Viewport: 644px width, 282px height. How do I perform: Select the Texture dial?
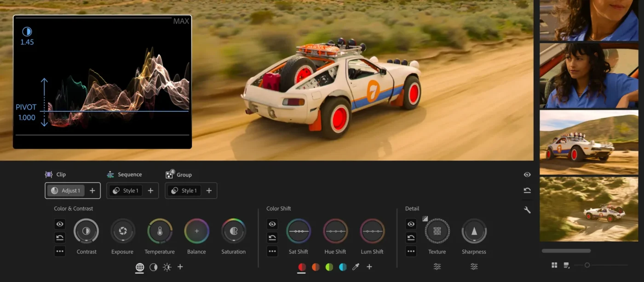coord(437,231)
